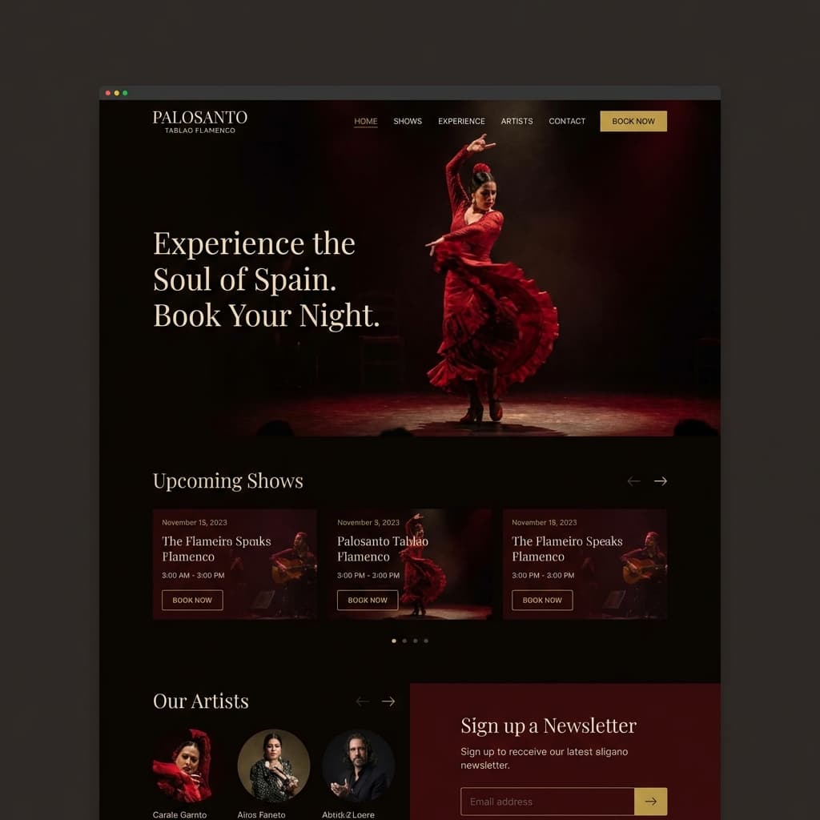Book the November 15 show
The width and height of the screenshot is (820, 820).
click(x=192, y=600)
